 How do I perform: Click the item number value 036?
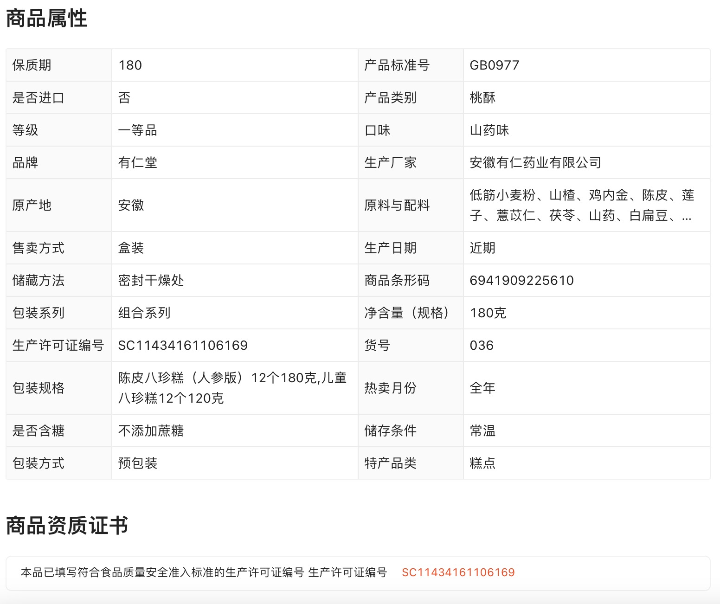[482, 345]
